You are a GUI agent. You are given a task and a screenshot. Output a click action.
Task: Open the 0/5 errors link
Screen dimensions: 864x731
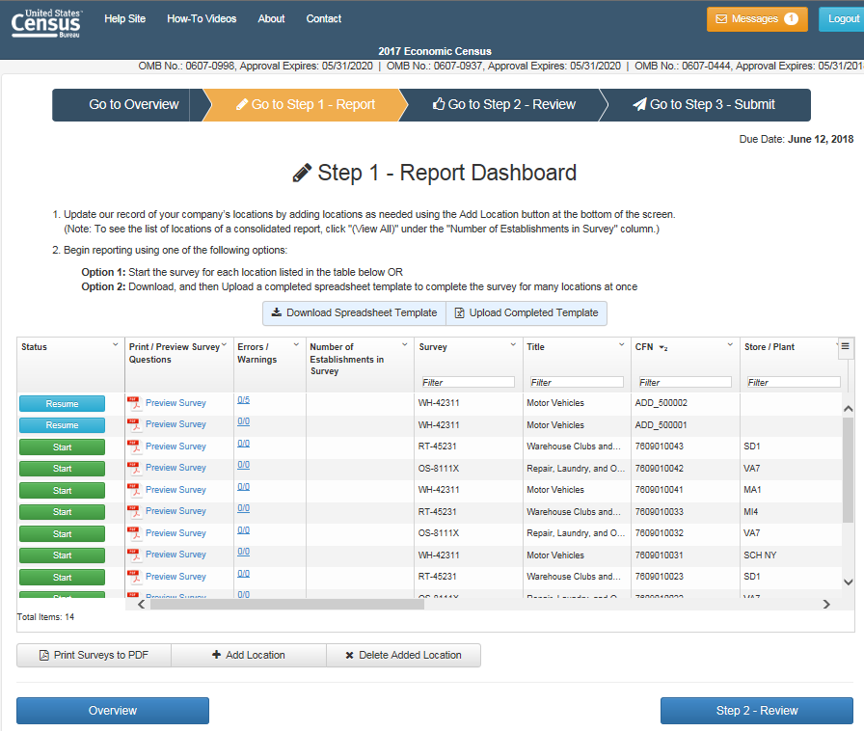[244, 400]
